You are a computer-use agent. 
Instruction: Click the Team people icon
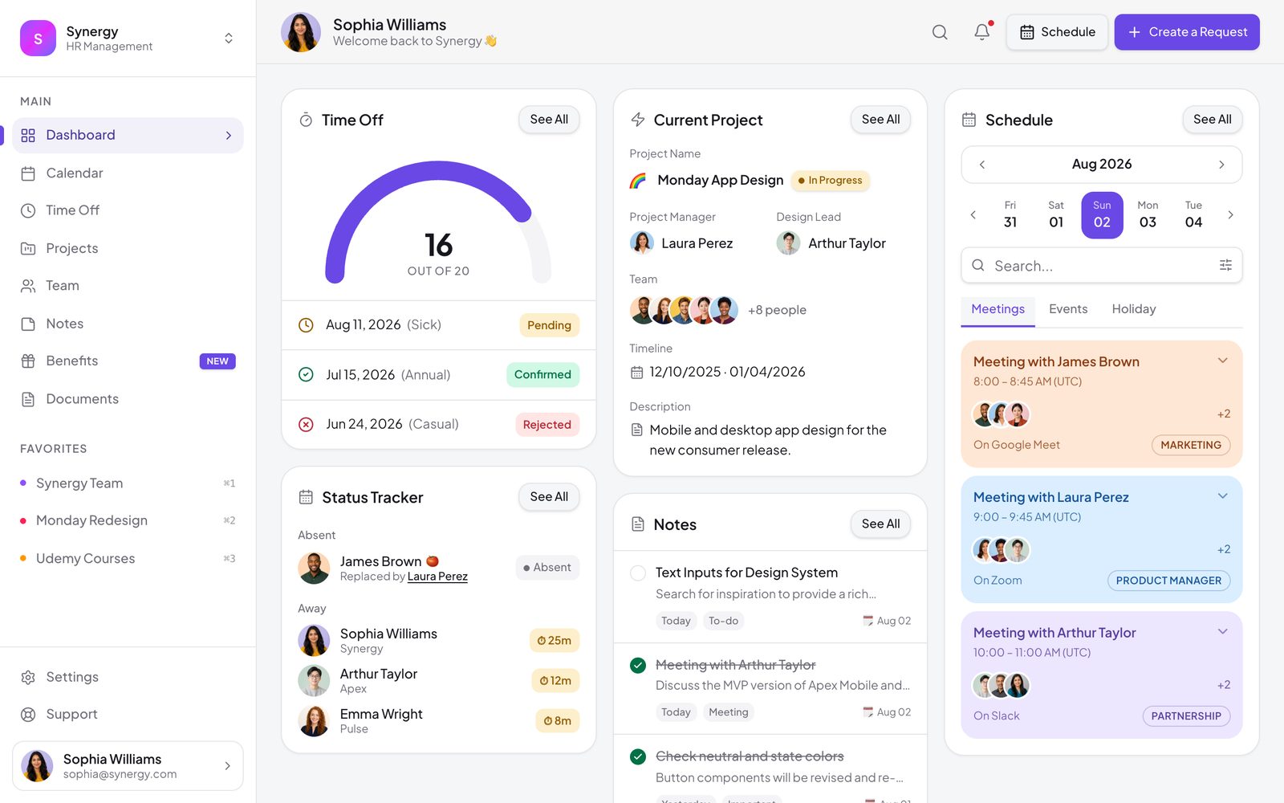click(28, 286)
